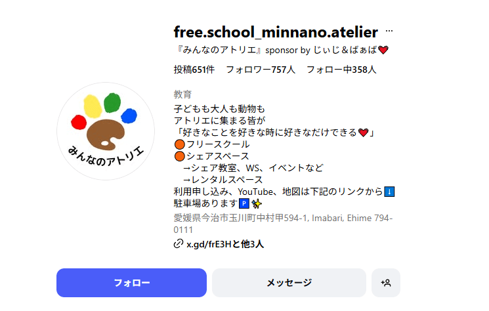Image resolution: width=489 pixels, height=311 pixels.
Task: Open the three-dot options menu
Action: coord(389,31)
